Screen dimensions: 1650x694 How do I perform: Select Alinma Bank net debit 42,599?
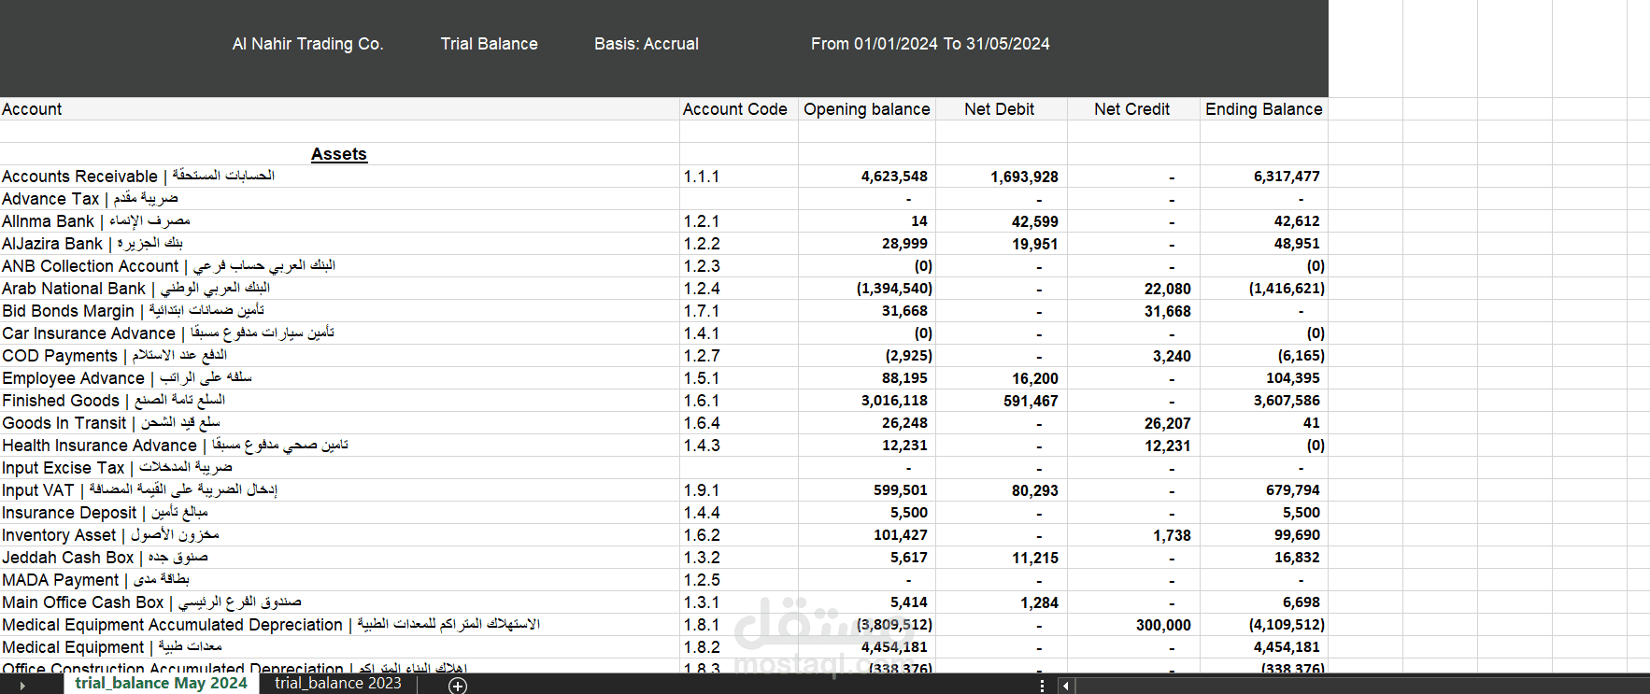point(1001,221)
